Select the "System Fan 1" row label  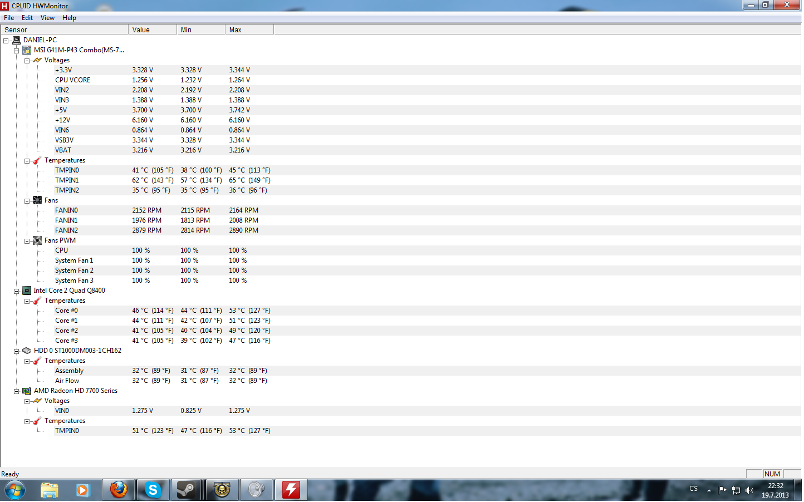74,260
